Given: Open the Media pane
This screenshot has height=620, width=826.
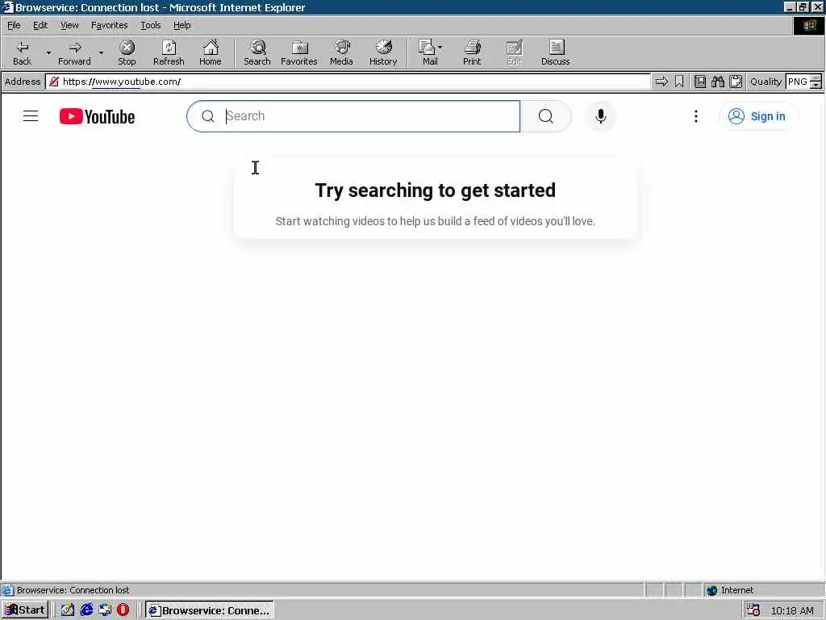Looking at the screenshot, I should pyautogui.click(x=341, y=52).
